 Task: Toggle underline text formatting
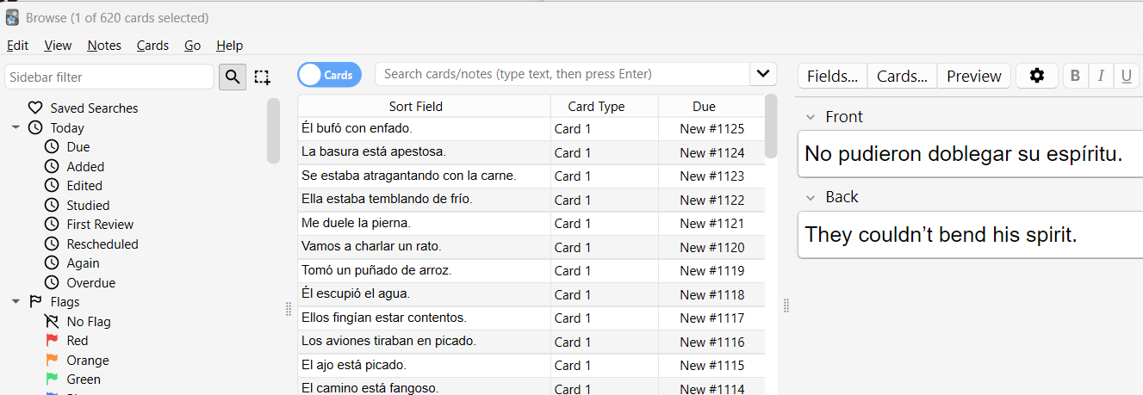coord(1126,76)
